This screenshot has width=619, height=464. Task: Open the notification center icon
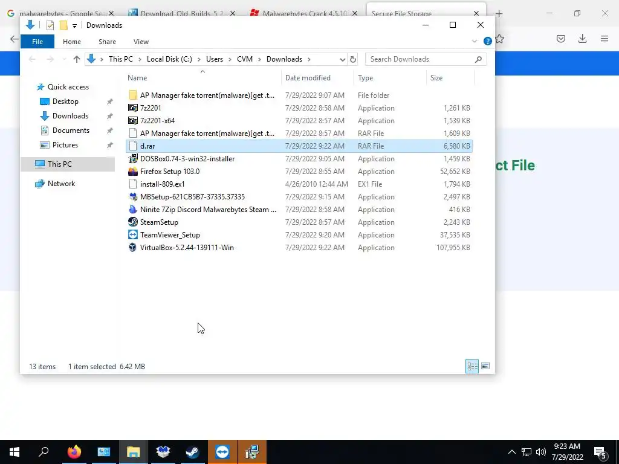pos(600,453)
